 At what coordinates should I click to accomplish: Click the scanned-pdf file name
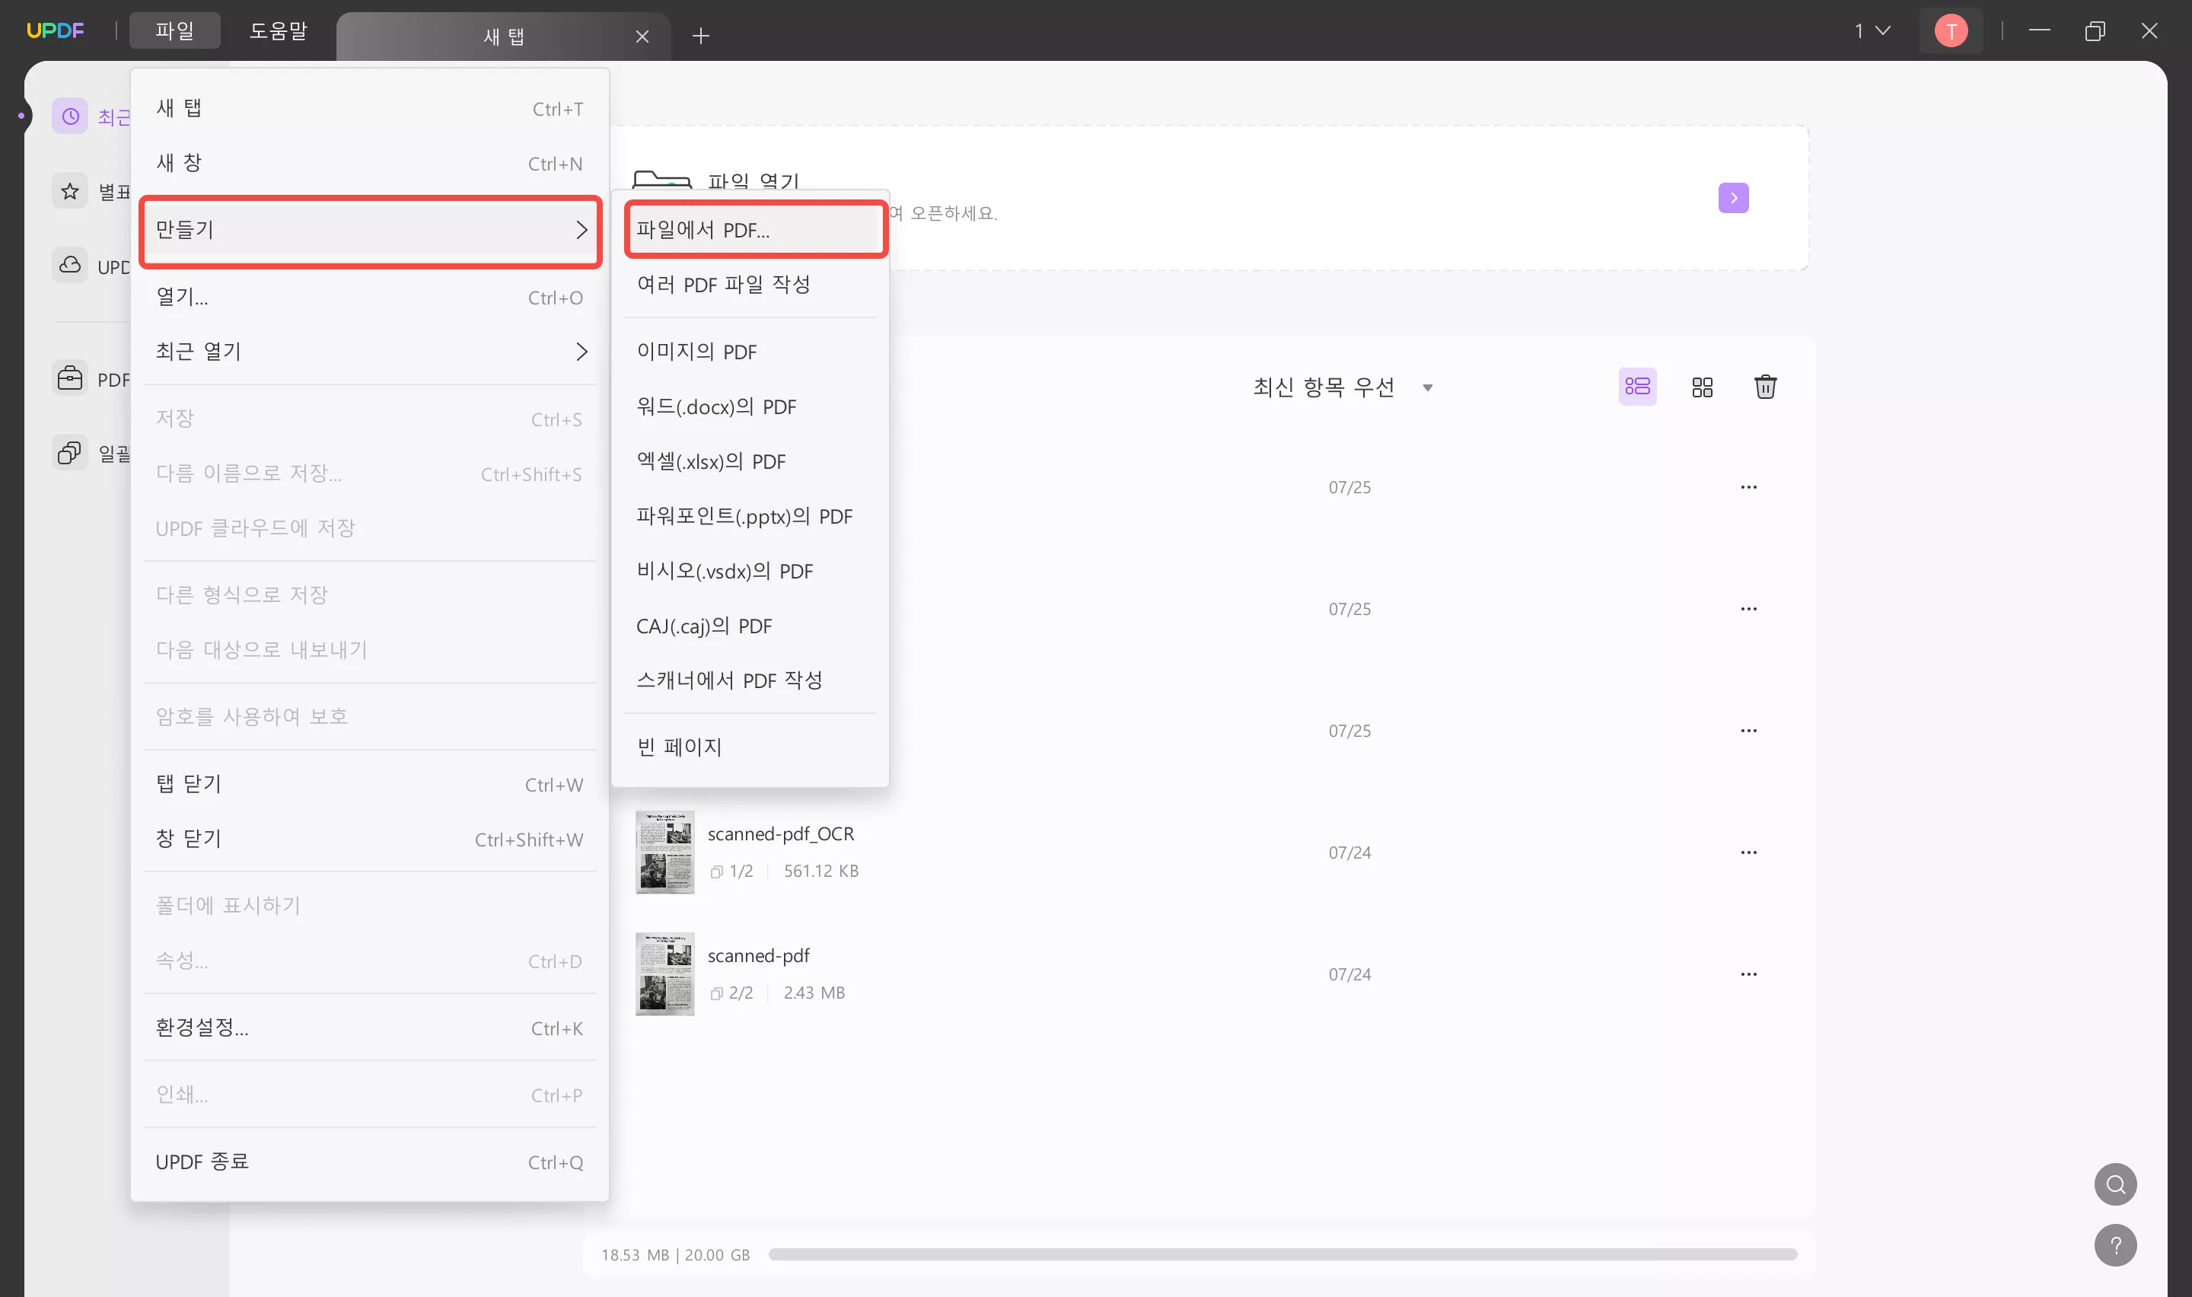tap(758, 955)
